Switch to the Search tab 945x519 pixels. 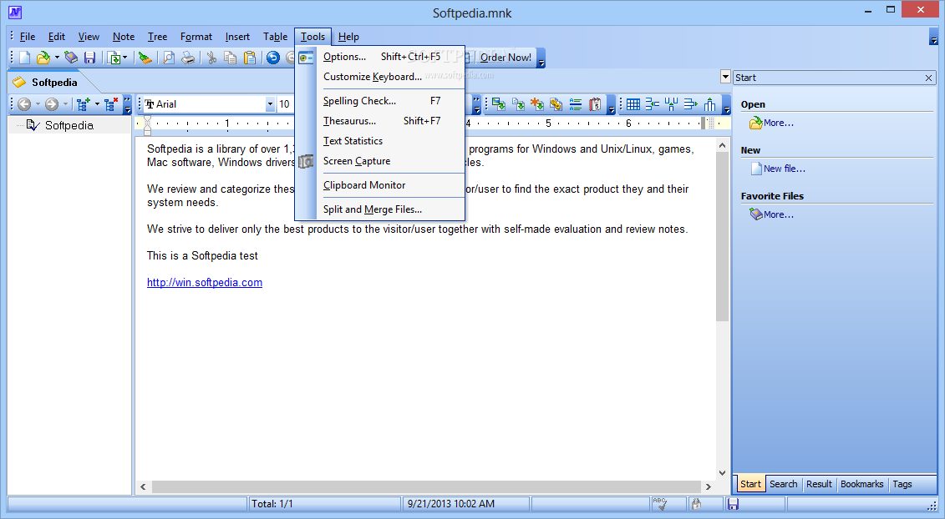(x=783, y=484)
